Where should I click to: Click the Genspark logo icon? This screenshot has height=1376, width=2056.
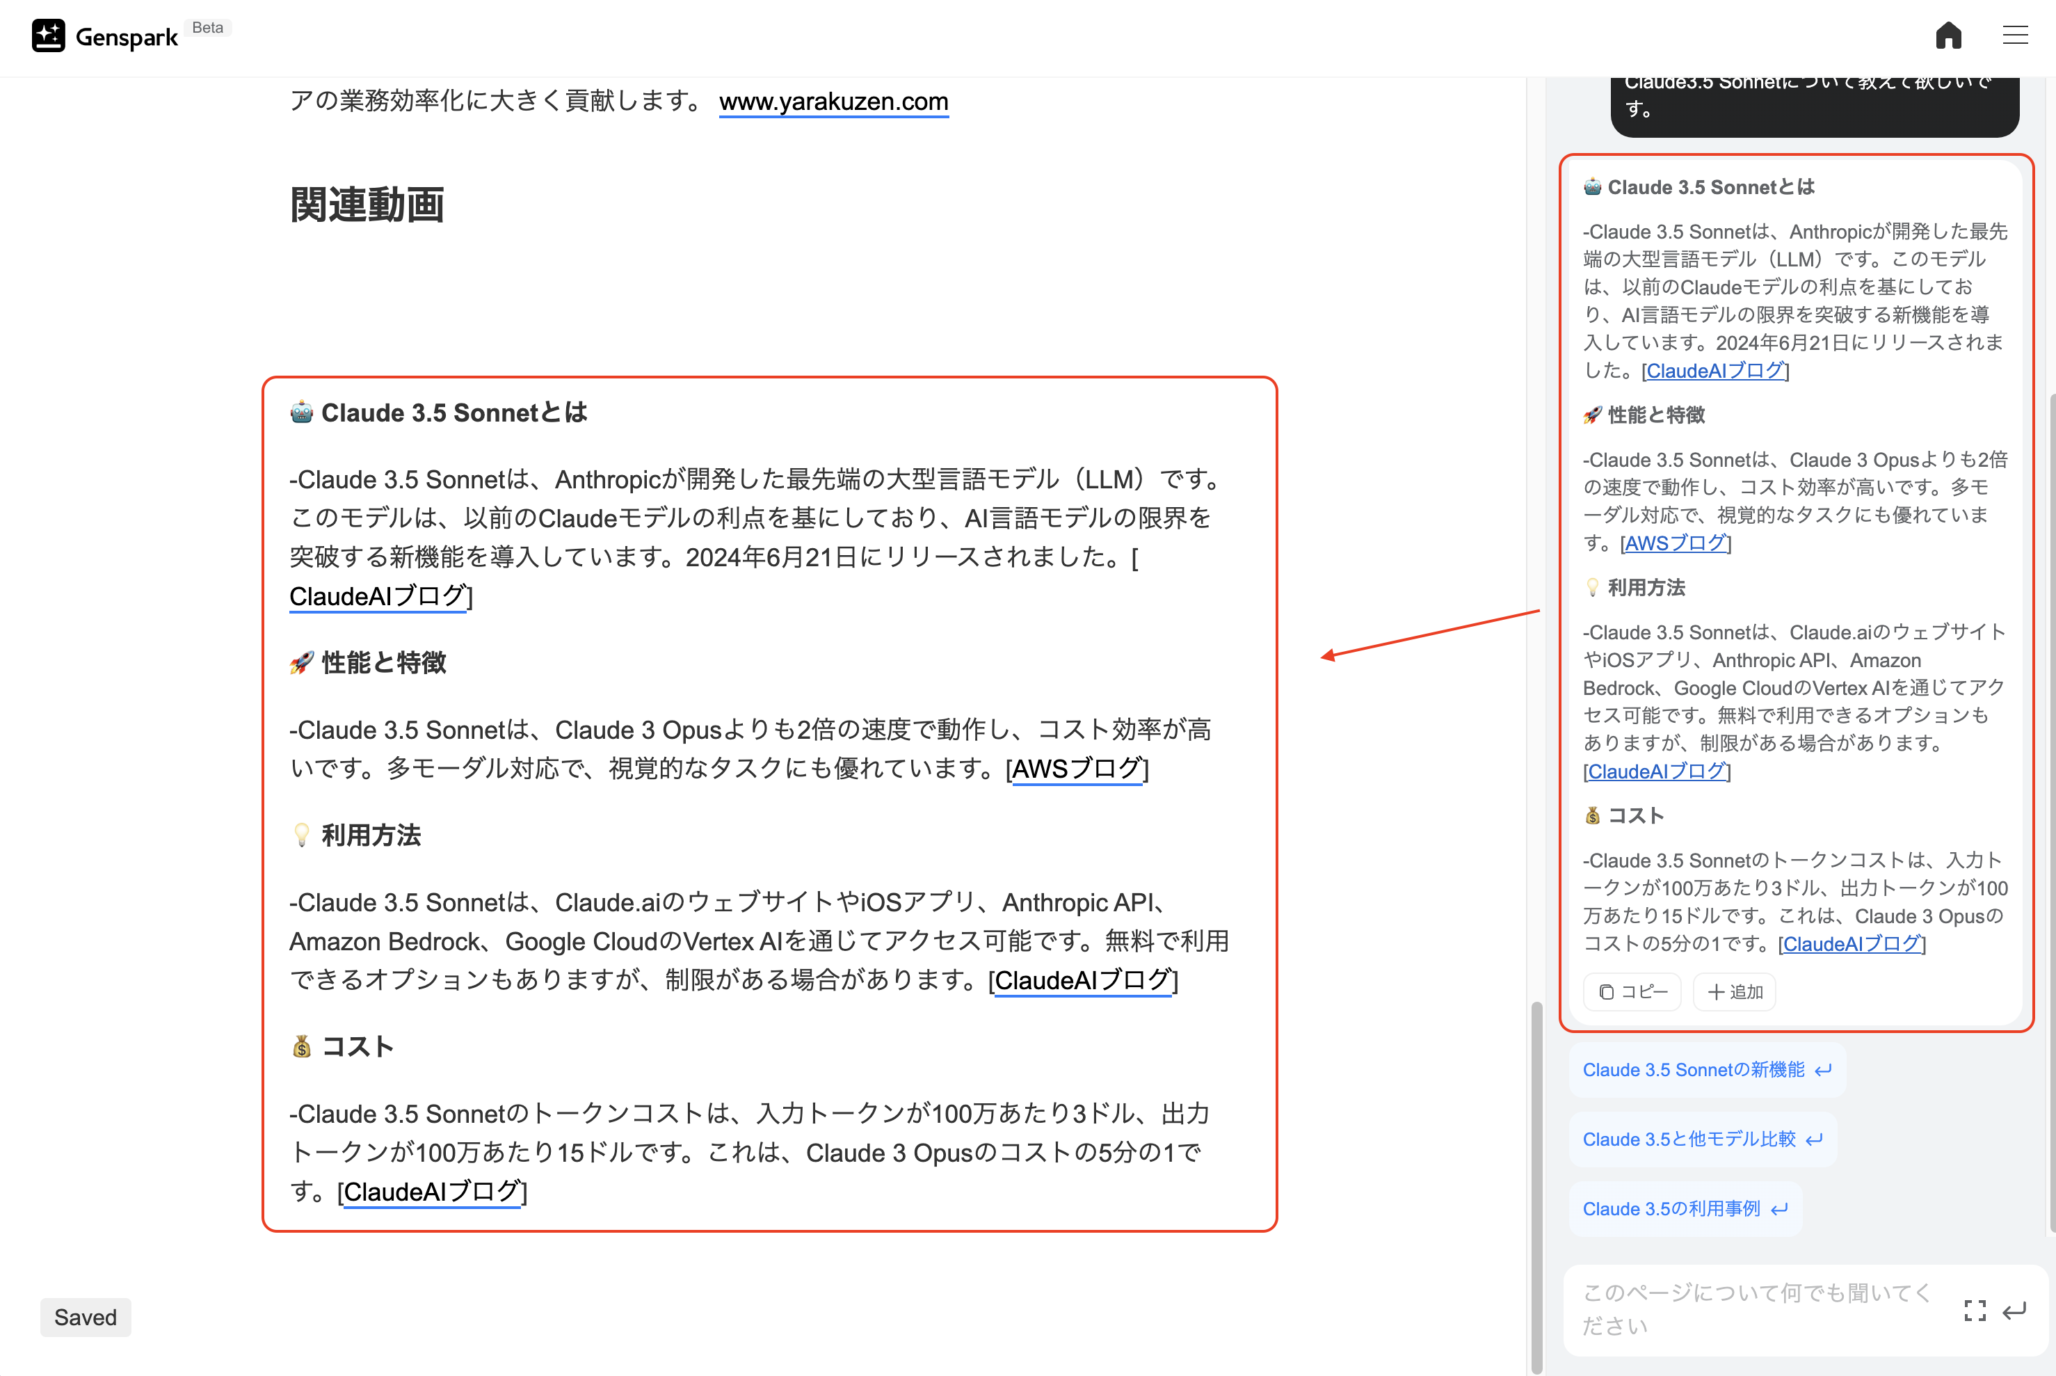[x=48, y=35]
